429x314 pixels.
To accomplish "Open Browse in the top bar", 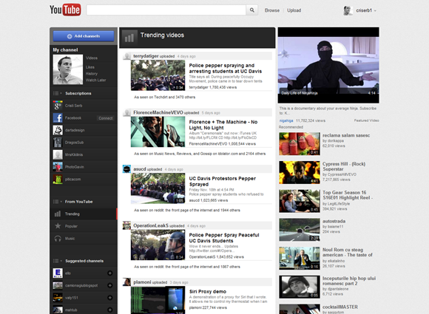I will click(x=272, y=10).
